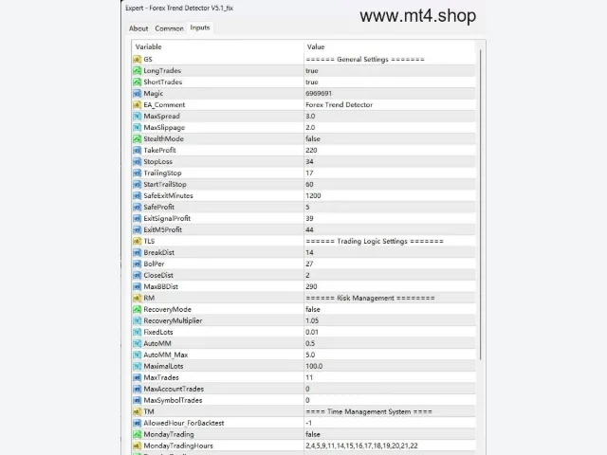Screen dimensions: 607x455
Task: Click the inputs list vertical scrollbar
Action: tap(481, 205)
